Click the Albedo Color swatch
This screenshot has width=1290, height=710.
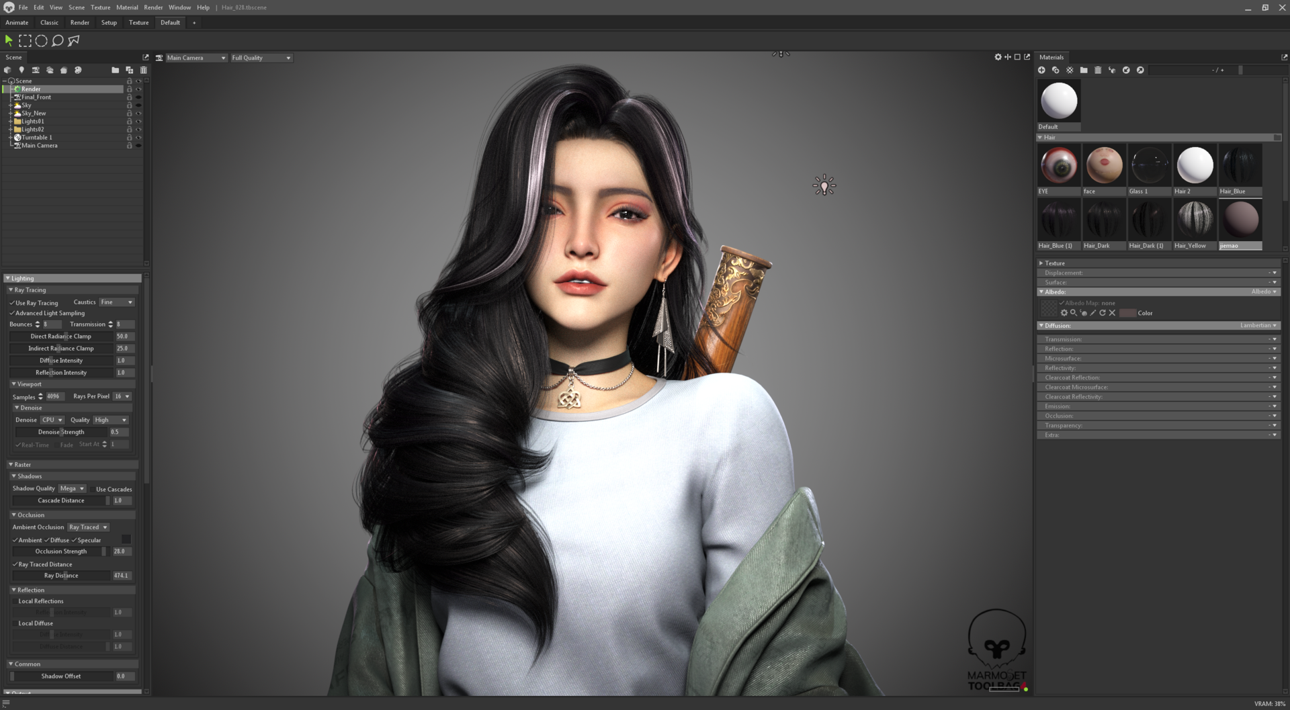[x=1127, y=313]
